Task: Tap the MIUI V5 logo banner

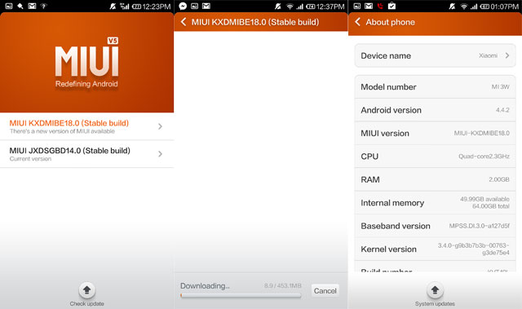Action: click(87, 63)
